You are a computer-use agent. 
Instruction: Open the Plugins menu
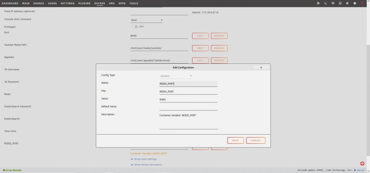(84, 4)
